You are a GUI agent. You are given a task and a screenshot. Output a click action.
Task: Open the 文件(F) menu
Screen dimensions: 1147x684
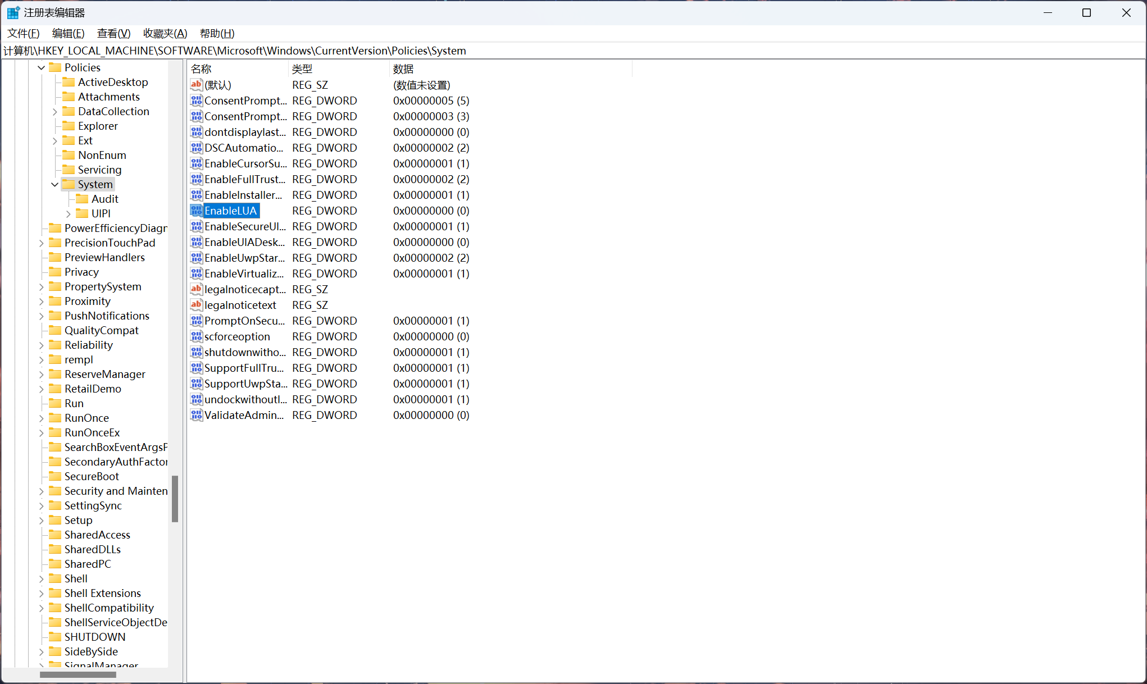pyautogui.click(x=23, y=33)
